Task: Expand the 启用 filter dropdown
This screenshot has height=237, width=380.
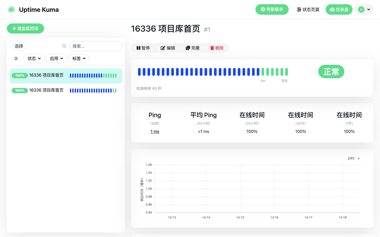Action: [56, 58]
